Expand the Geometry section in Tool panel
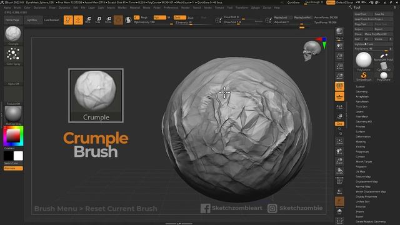The height and width of the screenshot is (225, 400). [x=361, y=92]
